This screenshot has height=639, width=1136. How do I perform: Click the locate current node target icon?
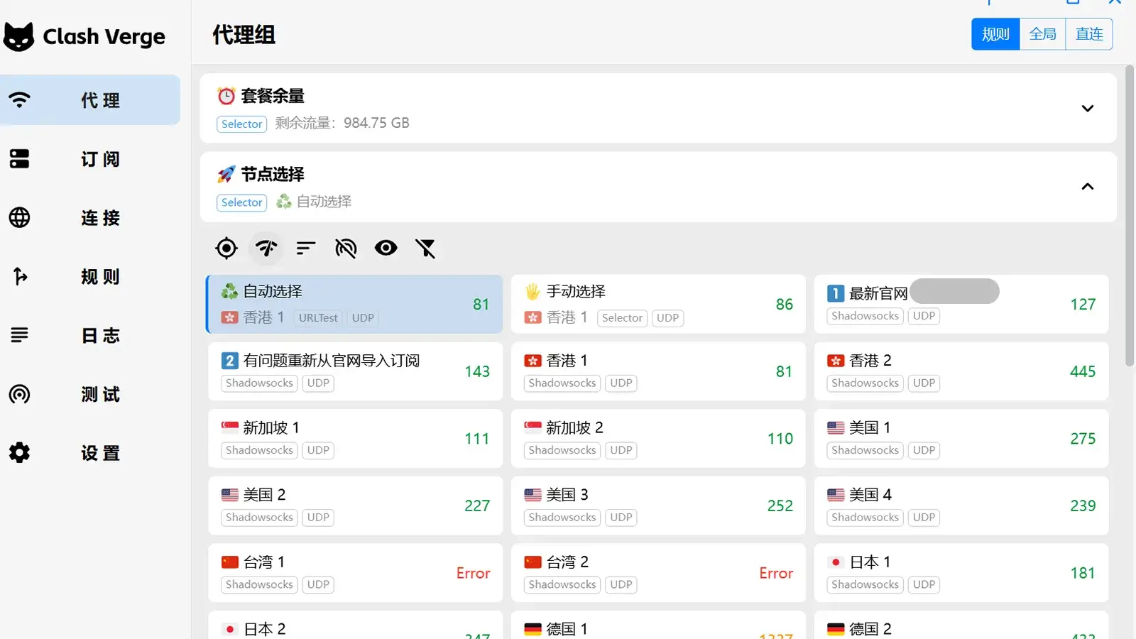click(x=226, y=248)
